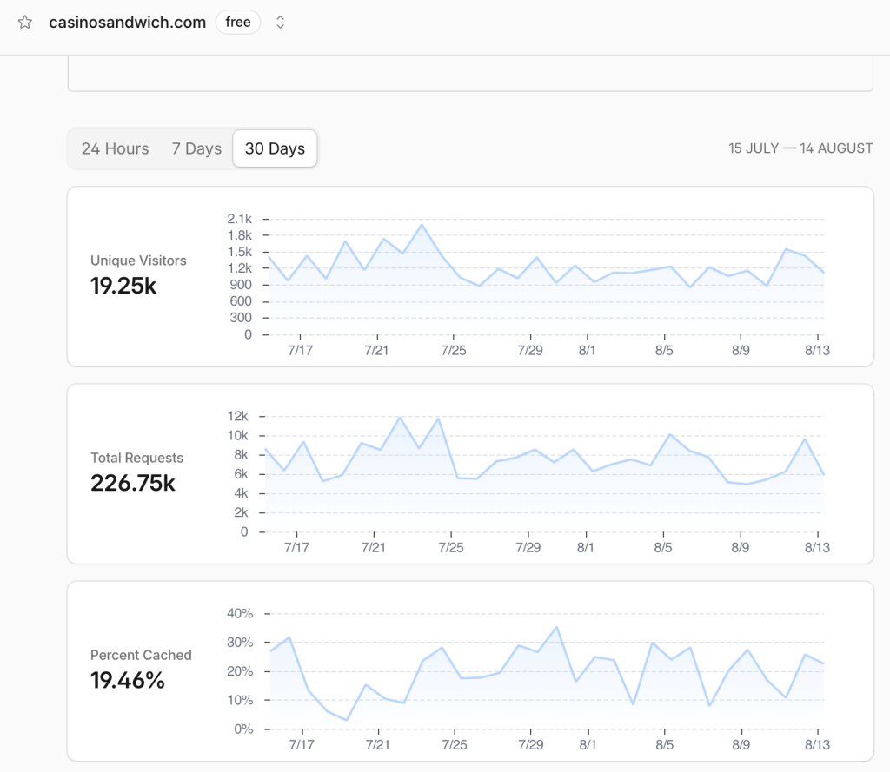Click the free plan badge

tap(238, 22)
